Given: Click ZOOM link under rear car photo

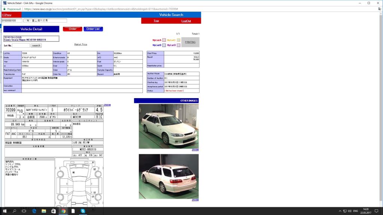Looking at the screenshot, I should tap(195, 200).
